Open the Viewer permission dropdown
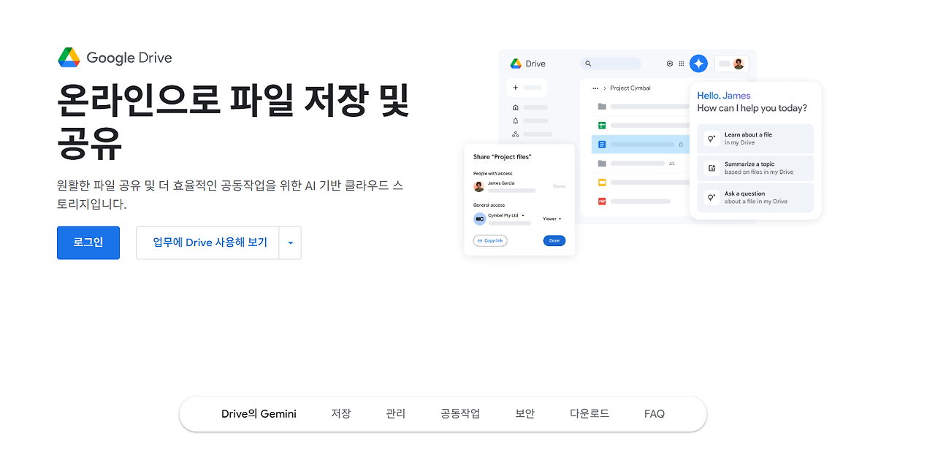Image resolution: width=935 pixels, height=463 pixels. 552,218
